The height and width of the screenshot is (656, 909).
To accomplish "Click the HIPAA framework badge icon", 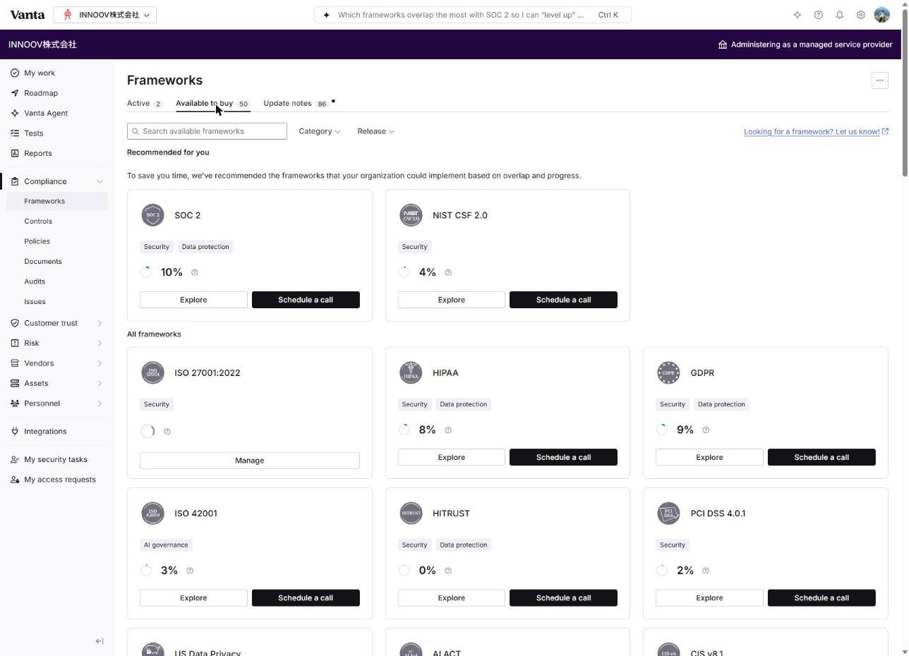I will point(411,372).
